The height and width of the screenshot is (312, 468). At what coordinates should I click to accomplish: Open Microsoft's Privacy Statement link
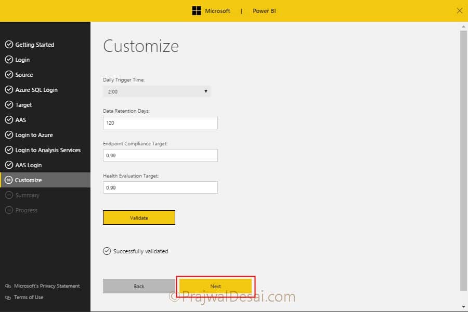click(x=47, y=286)
